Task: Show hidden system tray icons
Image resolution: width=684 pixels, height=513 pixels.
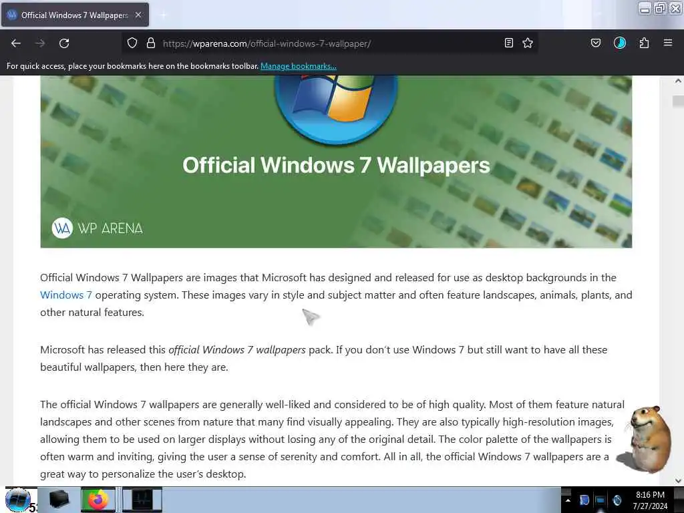Action: click(x=568, y=500)
